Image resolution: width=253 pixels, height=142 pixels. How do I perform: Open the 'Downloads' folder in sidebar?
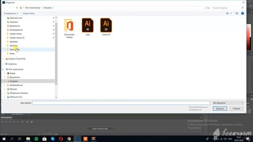coord(15,50)
